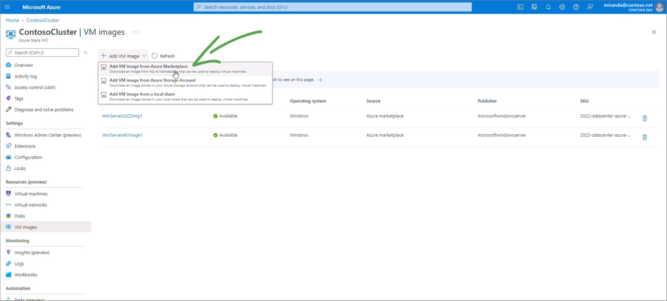
Task: Select VM images in the sidebar
Action: (45, 227)
